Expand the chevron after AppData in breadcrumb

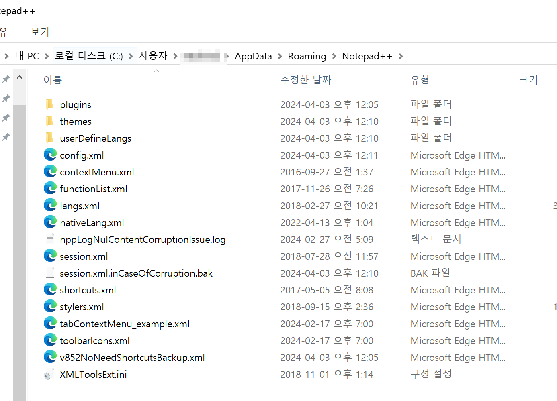(x=280, y=56)
